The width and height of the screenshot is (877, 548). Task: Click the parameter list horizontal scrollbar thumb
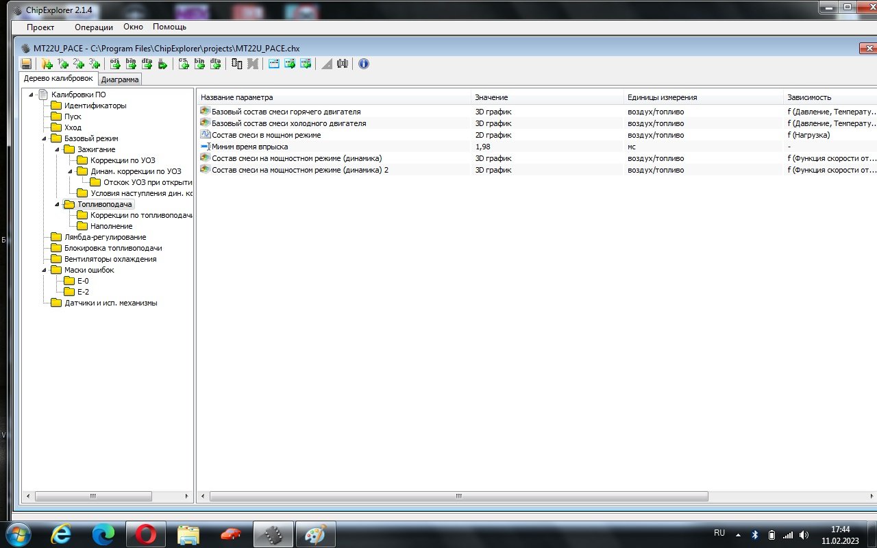pyautogui.click(x=458, y=496)
